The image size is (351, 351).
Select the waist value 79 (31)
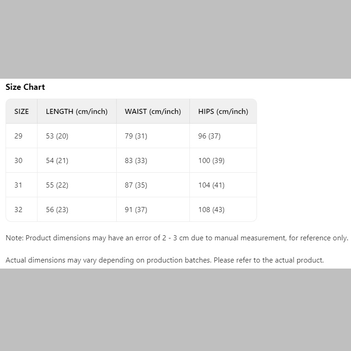pyautogui.click(x=136, y=136)
